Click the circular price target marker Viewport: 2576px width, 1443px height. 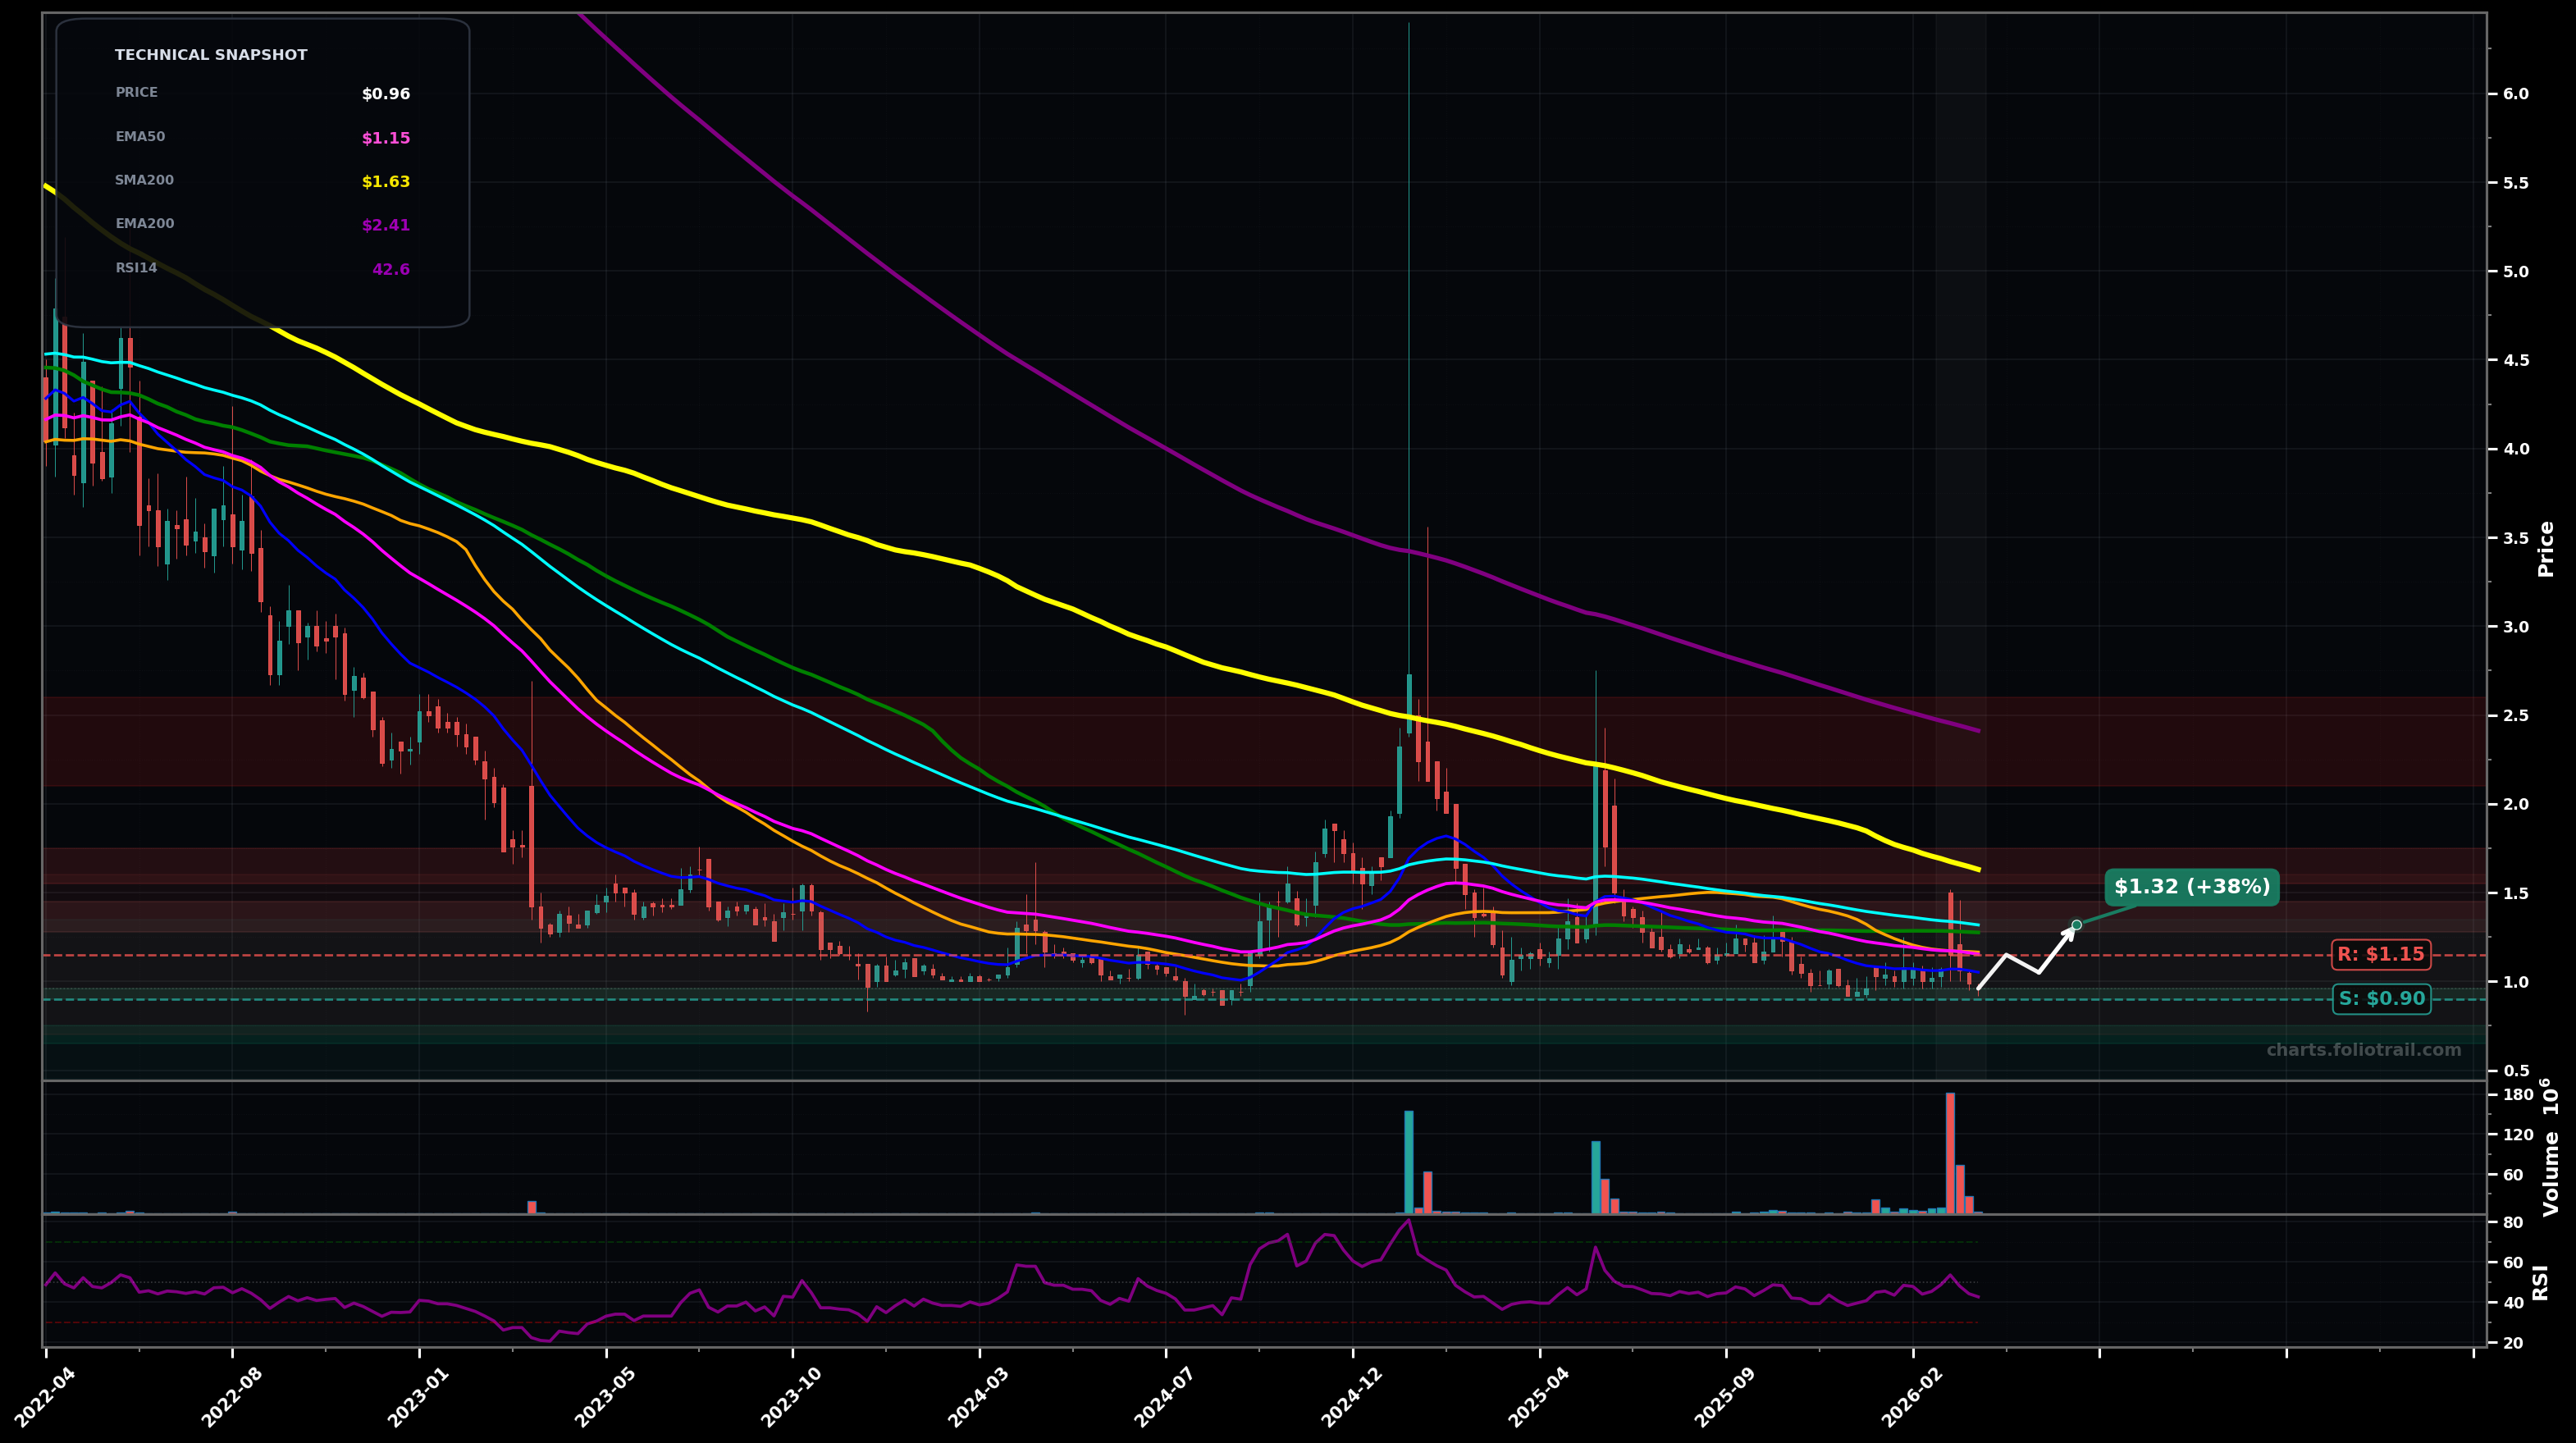click(2077, 925)
